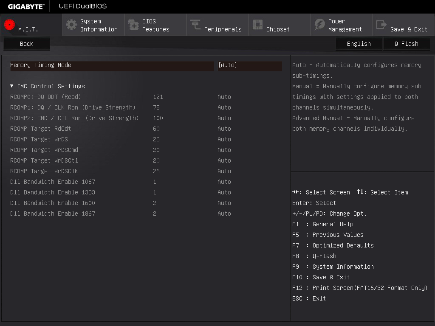Image resolution: width=435 pixels, height=326 pixels.
Task: Change language via English button
Action: click(359, 44)
